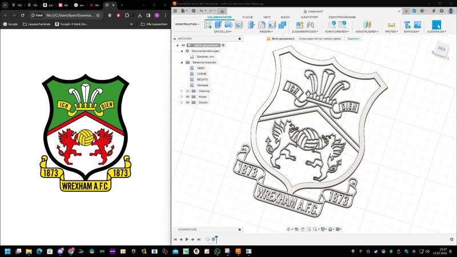Toggle visibility eye of Skizzen folder

coord(188,103)
